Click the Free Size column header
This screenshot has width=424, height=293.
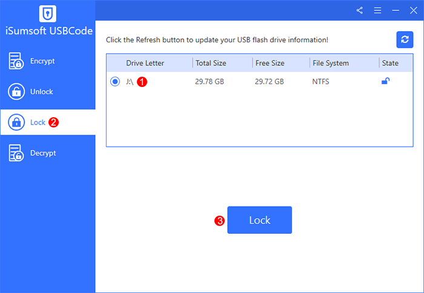(270, 63)
